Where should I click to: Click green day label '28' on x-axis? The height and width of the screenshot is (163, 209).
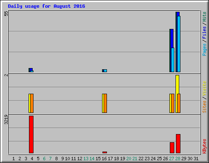pos(178,159)
